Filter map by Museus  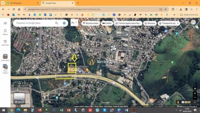click(150, 23)
